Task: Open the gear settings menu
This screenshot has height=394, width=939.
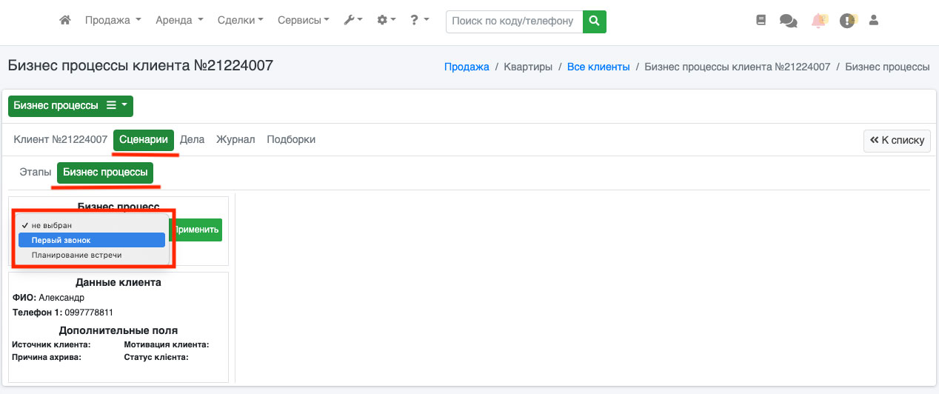Action: pos(386,21)
